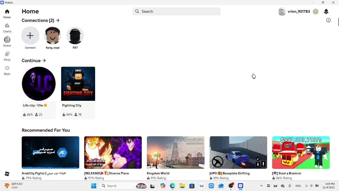The height and width of the screenshot is (191, 339).
Task: Open the Windows Start menu
Action: click(x=93, y=186)
